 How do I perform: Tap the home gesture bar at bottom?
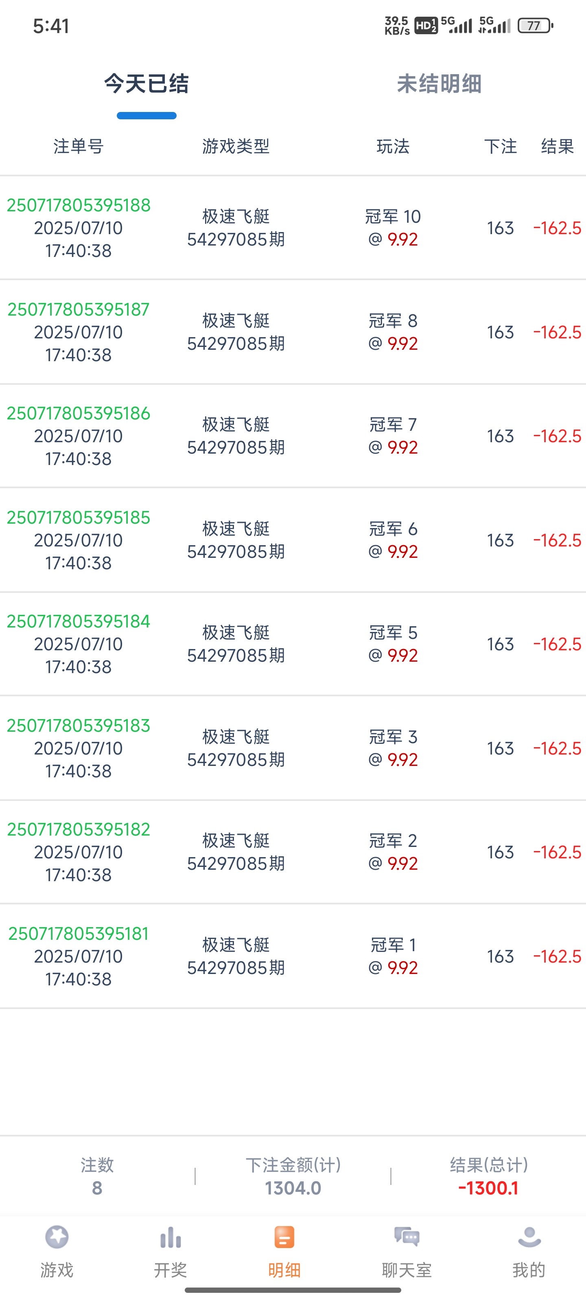click(x=293, y=1290)
